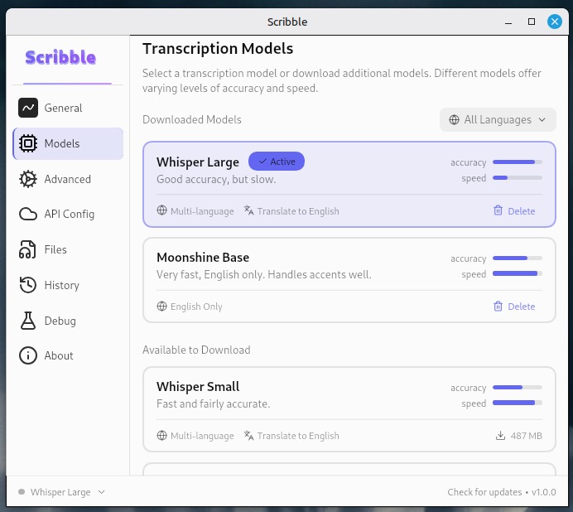This screenshot has height=512, width=573.
Task: Delete the Whisper Large model
Action: (514, 210)
